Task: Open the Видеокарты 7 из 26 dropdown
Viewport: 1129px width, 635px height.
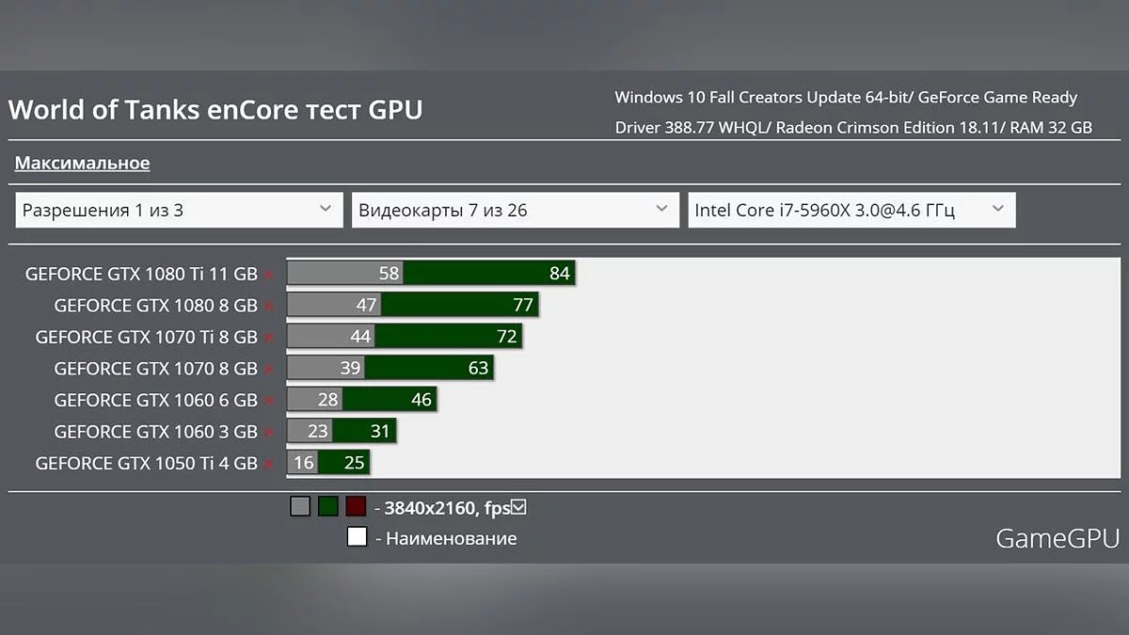Action: 515,210
